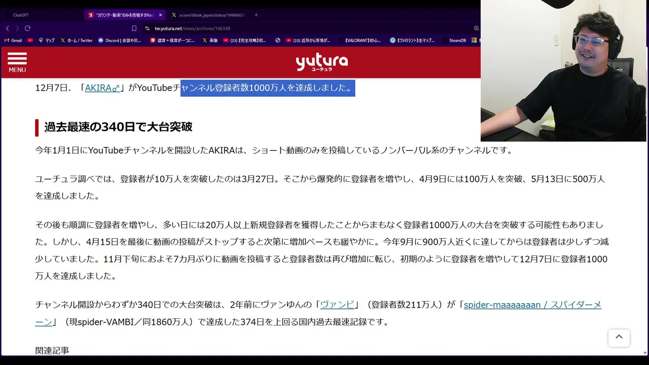Click the heading 過去最速の340日で大台突破

[x=118, y=127]
